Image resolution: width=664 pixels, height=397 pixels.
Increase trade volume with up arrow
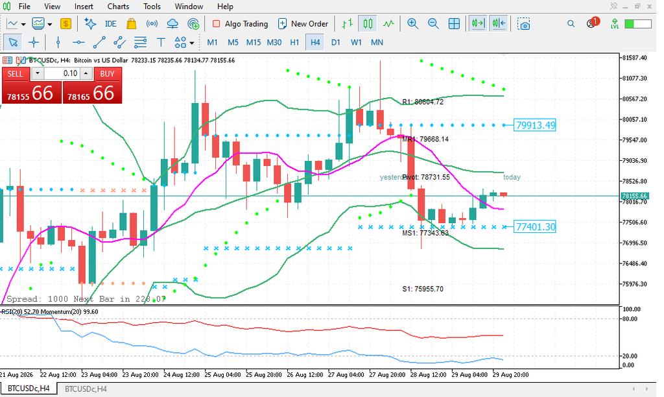[x=86, y=74]
